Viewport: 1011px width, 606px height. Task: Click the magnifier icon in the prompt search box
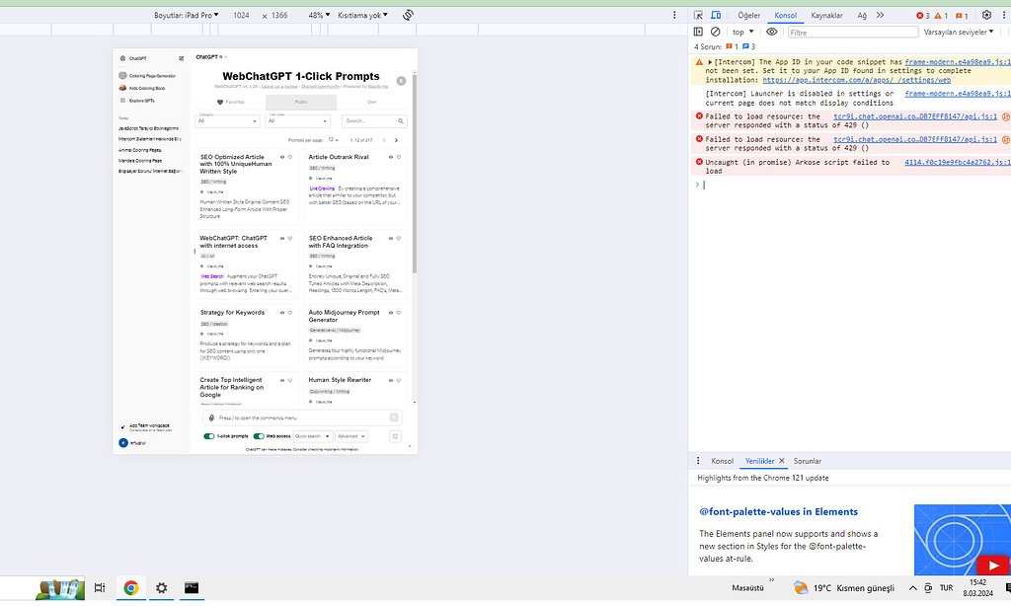(401, 121)
